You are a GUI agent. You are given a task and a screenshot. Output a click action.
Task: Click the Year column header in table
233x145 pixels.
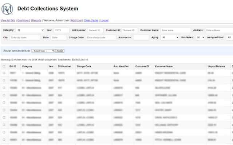[51, 66]
